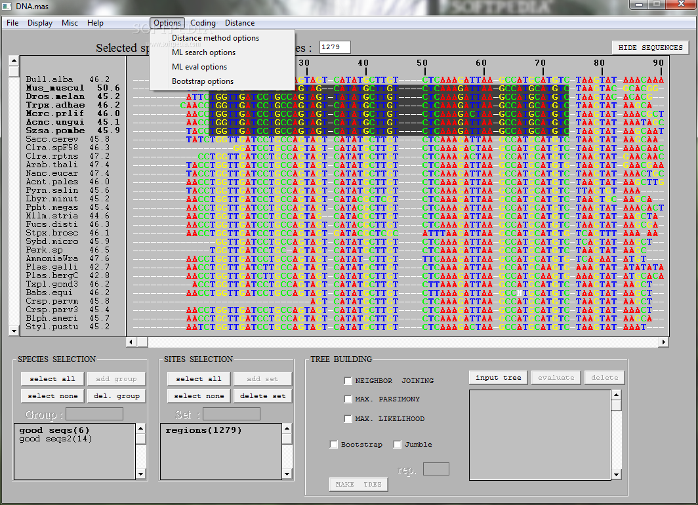Click the add set button

[262, 378]
